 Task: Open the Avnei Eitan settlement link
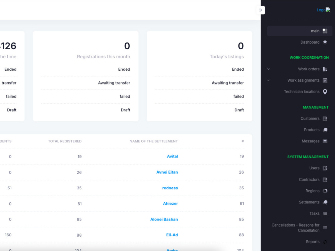(167, 172)
